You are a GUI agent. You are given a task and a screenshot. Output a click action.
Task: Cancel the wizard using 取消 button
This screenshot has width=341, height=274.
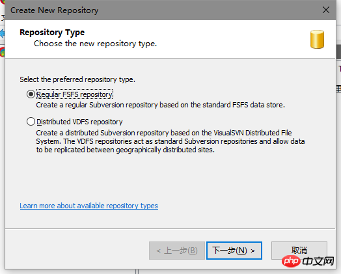point(299,251)
